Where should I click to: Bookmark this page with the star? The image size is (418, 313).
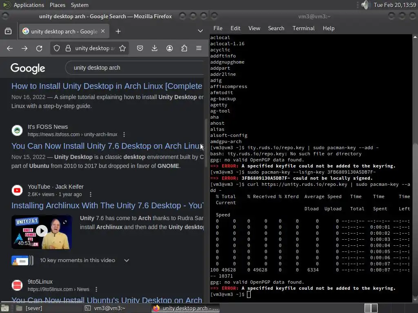(122, 48)
